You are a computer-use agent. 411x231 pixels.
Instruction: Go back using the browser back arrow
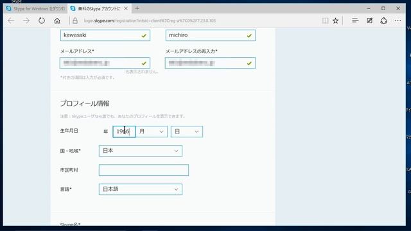pos(11,21)
